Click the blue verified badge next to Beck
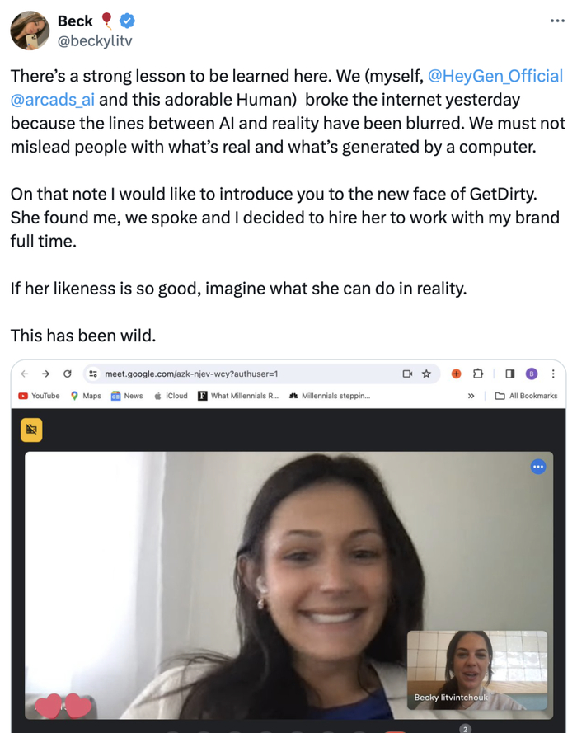 point(127,21)
